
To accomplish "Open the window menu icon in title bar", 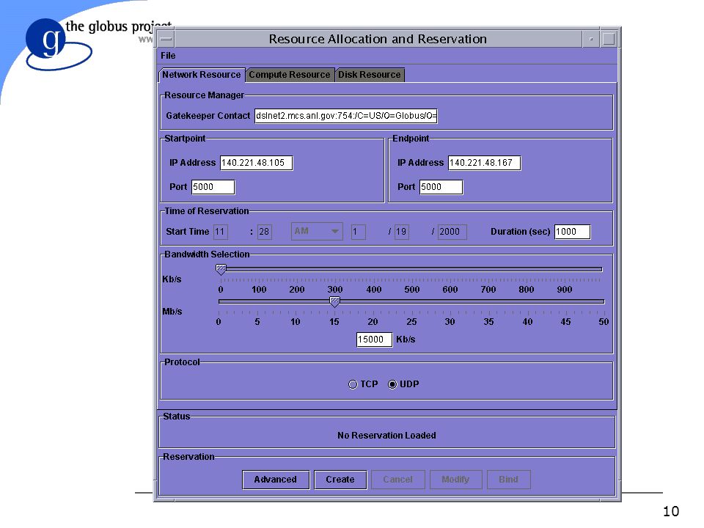I will point(166,39).
